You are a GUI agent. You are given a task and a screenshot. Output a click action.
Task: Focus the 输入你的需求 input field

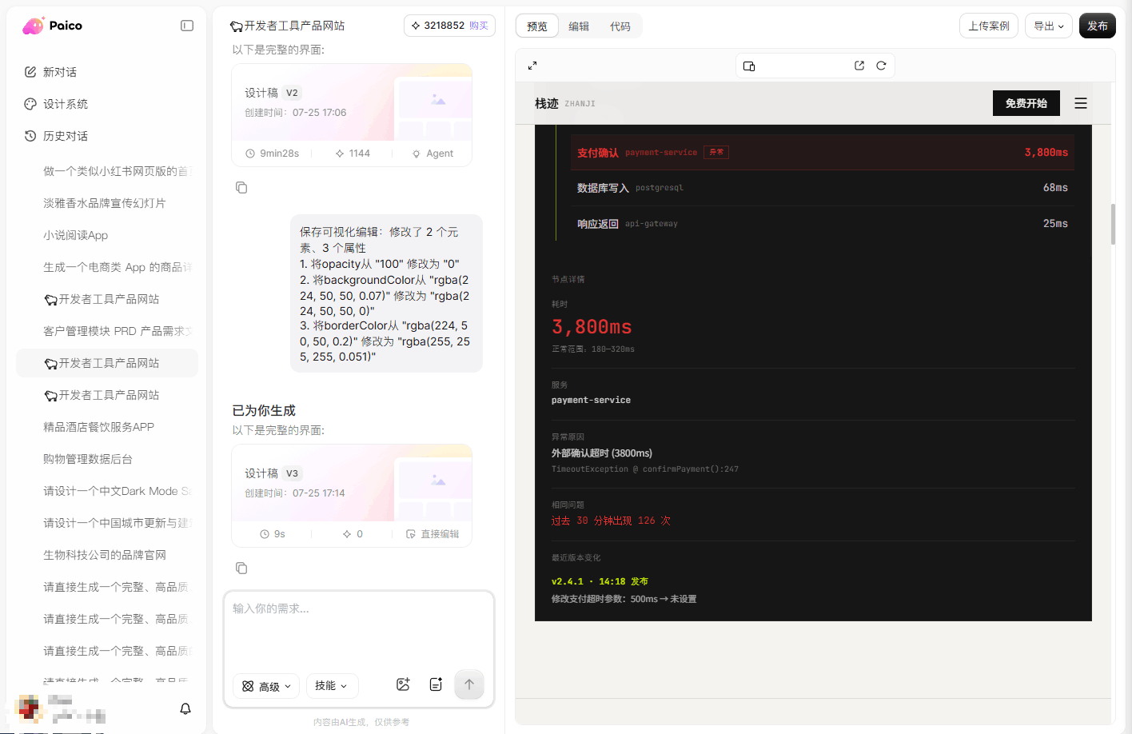[359, 632]
